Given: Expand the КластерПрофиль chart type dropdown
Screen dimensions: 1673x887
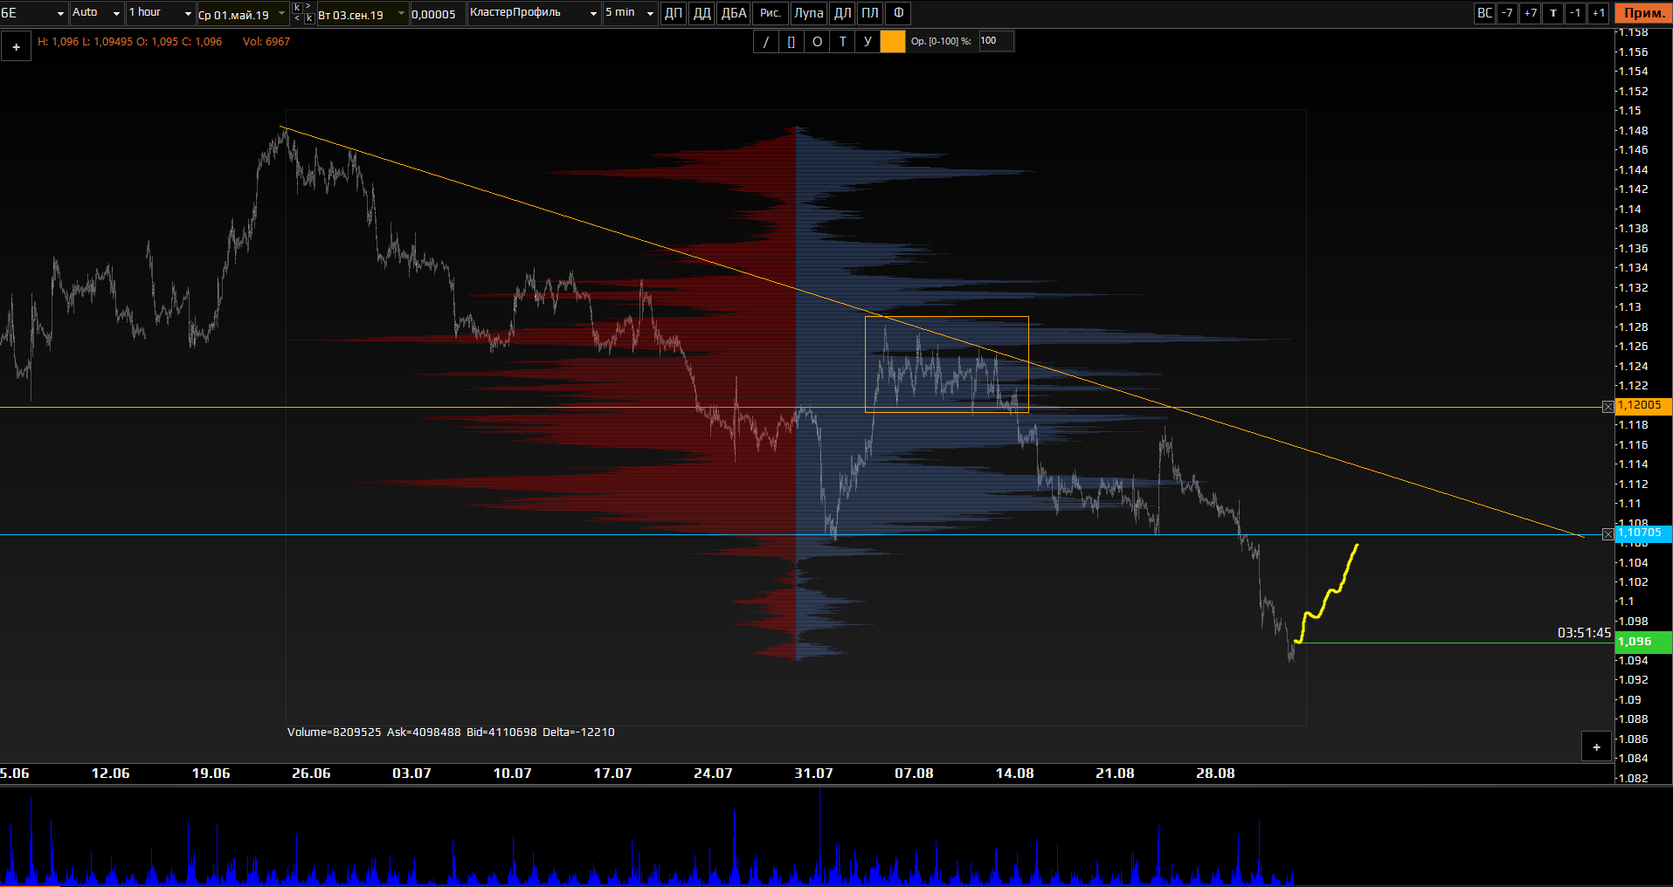Looking at the screenshot, I should (x=534, y=13).
